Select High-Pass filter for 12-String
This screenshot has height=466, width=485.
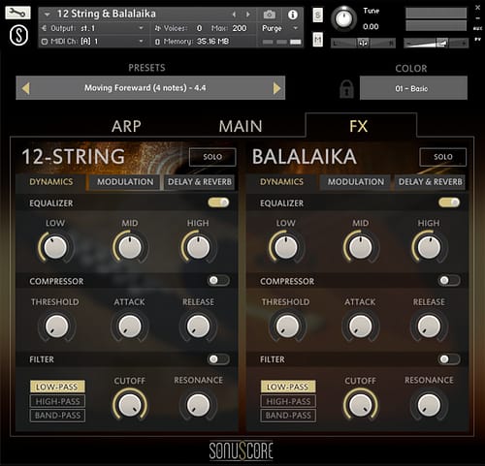[x=57, y=401]
